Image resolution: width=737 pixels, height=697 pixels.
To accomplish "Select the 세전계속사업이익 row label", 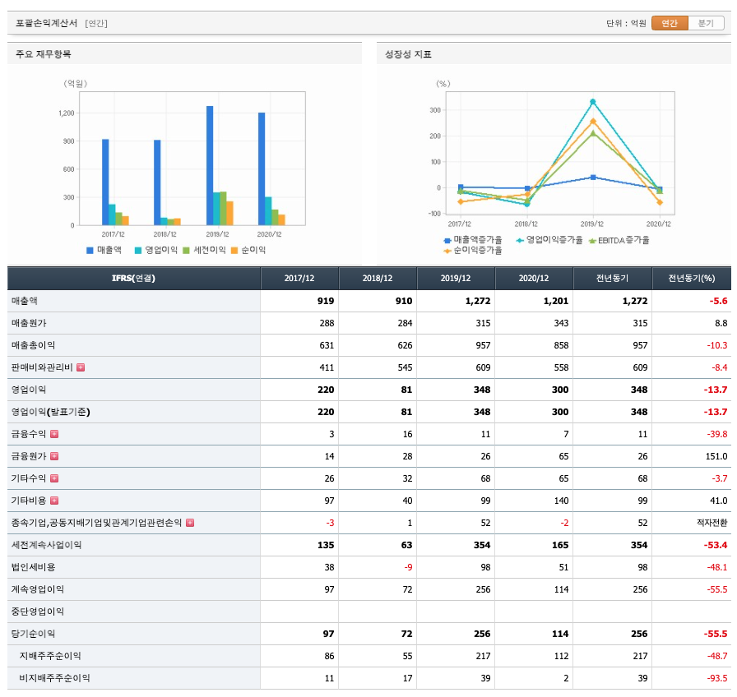I will (x=46, y=545).
